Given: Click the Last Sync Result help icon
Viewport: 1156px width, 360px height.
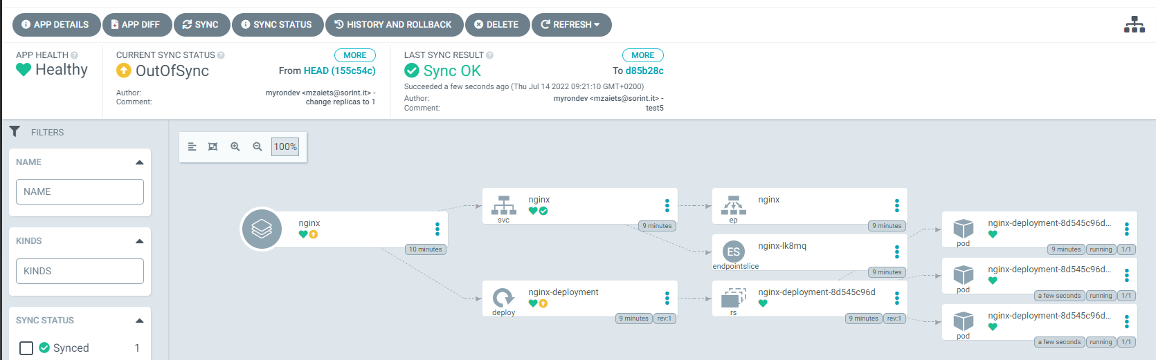Looking at the screenshot, I should point(489,55).
